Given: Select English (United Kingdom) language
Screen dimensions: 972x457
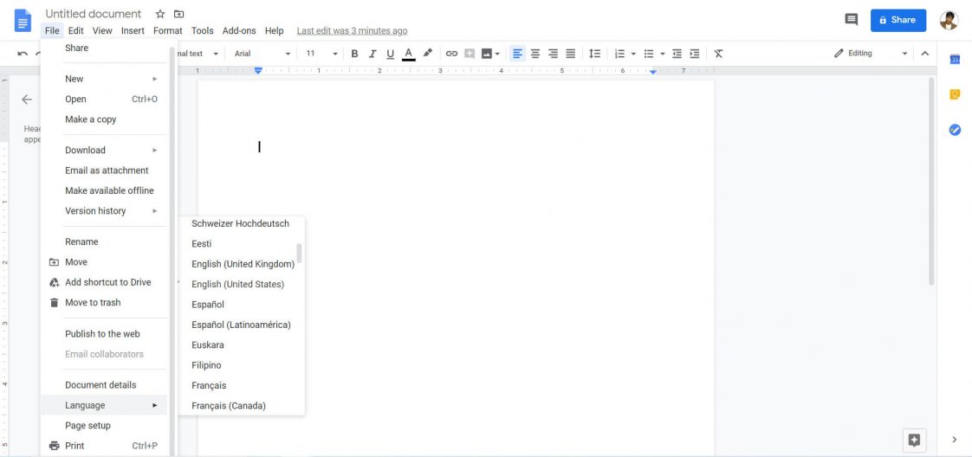Looking at the screenshot, I should 241,264.
